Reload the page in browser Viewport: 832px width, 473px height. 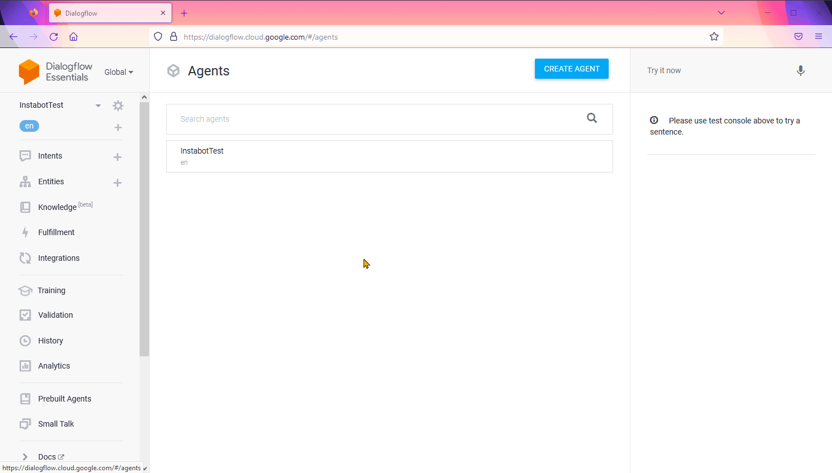coord(54,37)
